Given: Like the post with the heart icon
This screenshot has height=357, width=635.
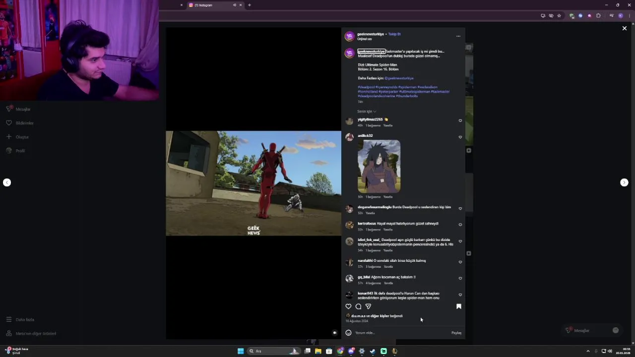Looking at the screenshot, I should (348, 306).
